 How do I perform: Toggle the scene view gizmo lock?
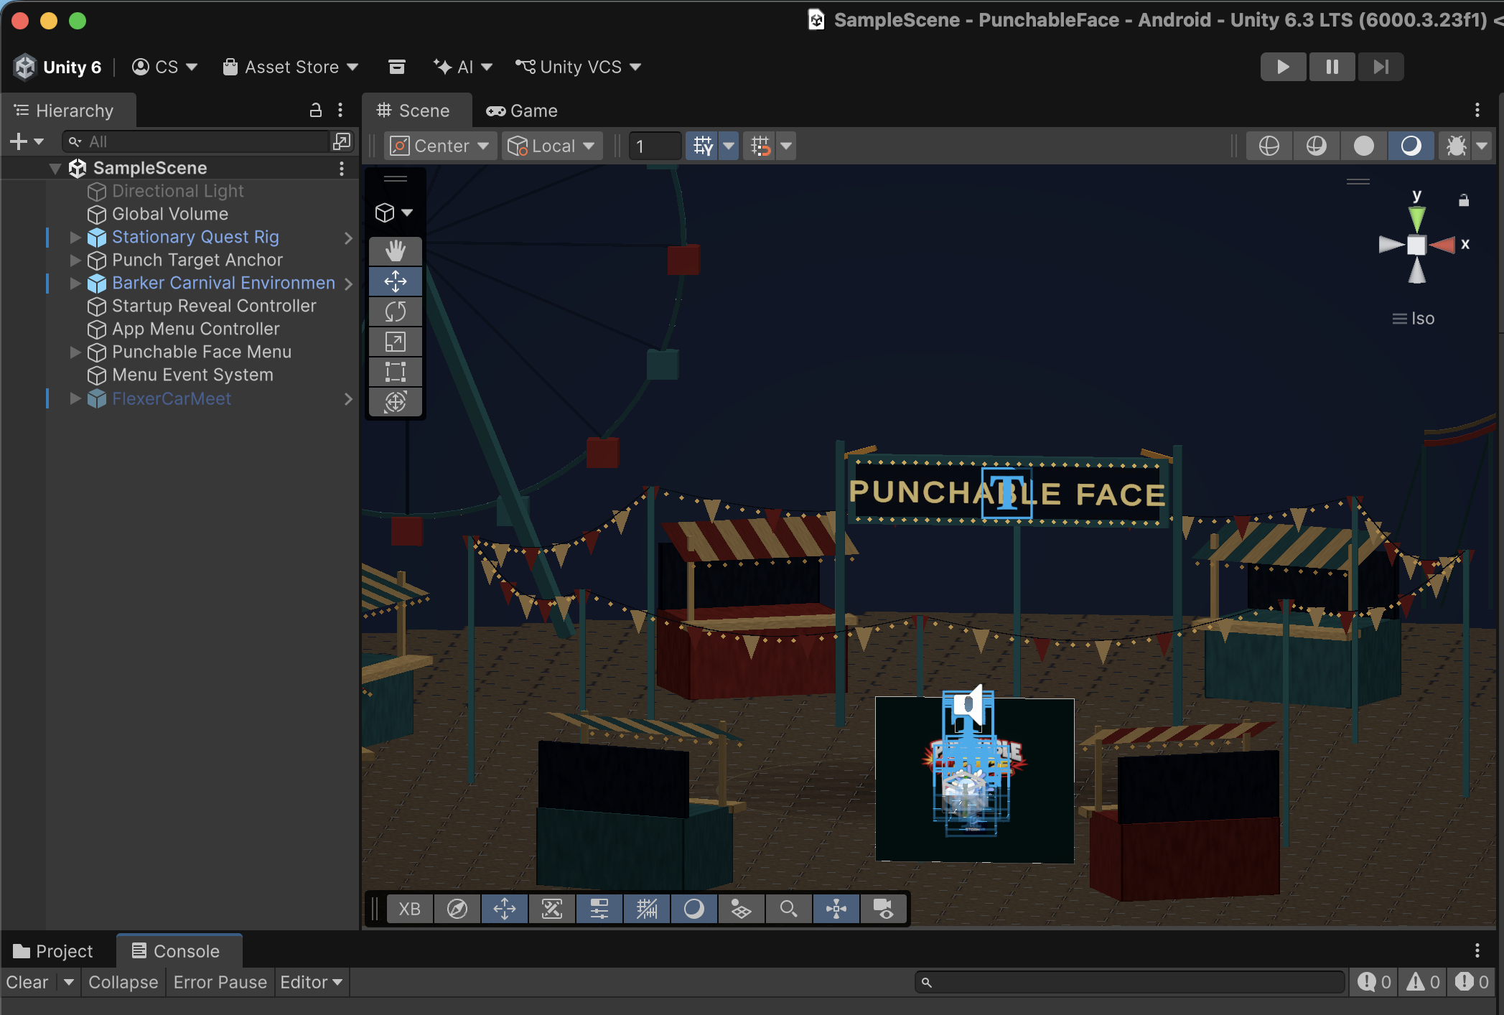pos(1464,200)
